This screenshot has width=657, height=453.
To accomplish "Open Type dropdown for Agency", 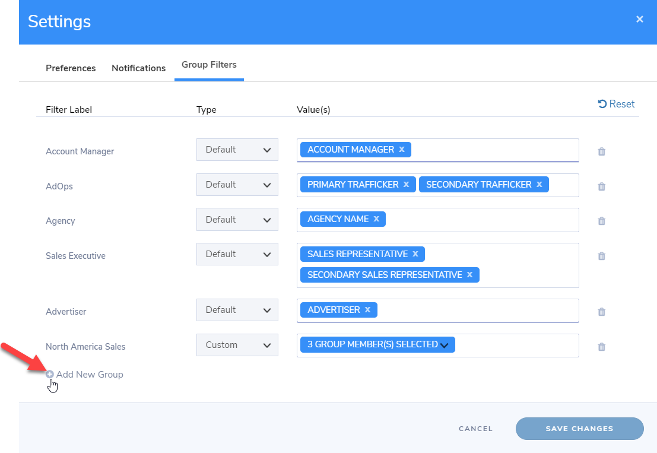I will tap(237, 220).
